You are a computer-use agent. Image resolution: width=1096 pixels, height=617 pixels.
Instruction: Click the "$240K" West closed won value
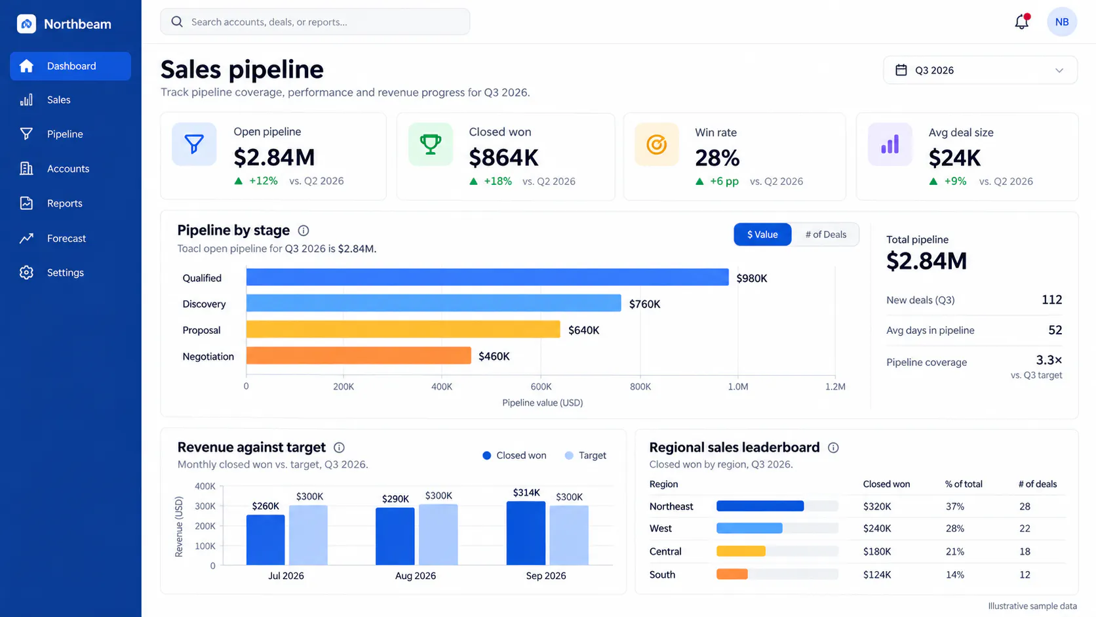tap(877, 528)
